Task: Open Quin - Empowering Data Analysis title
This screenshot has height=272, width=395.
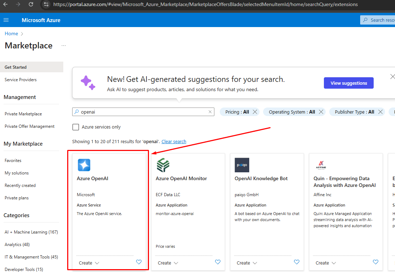Action: coord(345,182)
